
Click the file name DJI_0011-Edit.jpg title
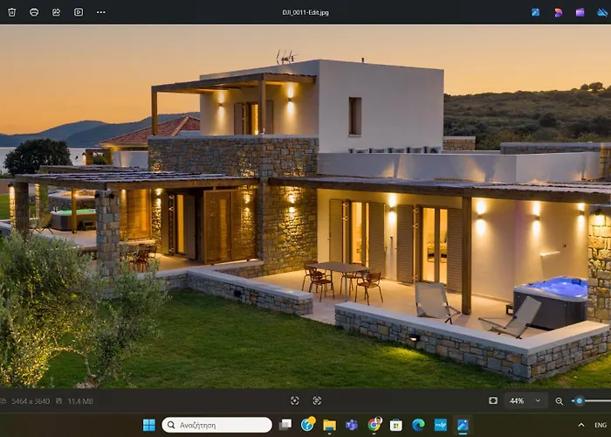coord(305,12)
